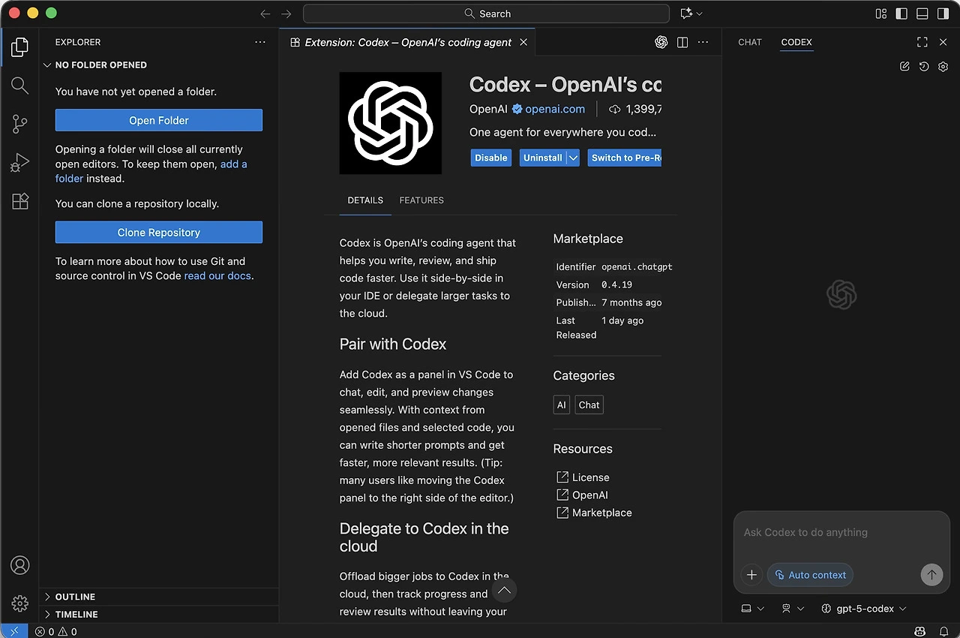Click the Codex icon in editor toolbar
Image resolution: width=960 pixels, height=638 pixels.
[x=661, y=42]
